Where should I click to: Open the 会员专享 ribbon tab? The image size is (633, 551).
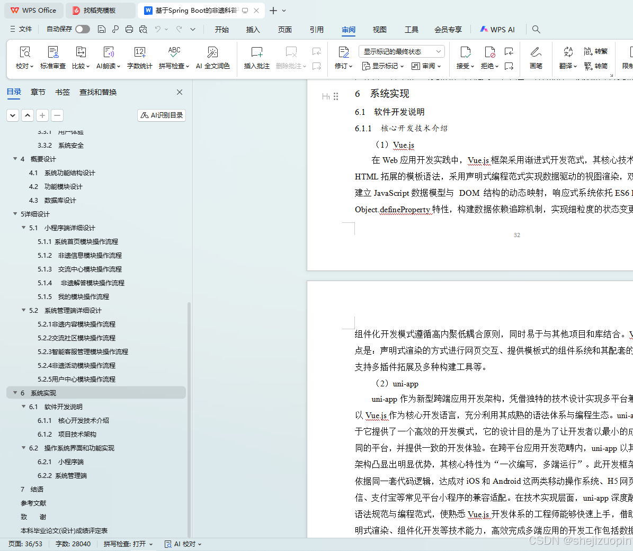448,30
